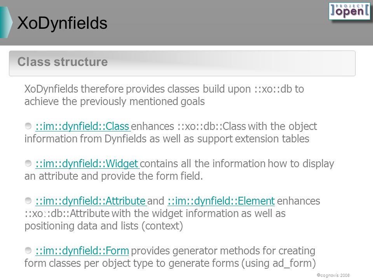The height and width of the screenshot is (280, 373).
Task: Click the Project Open logo
Action: [349, 11]
